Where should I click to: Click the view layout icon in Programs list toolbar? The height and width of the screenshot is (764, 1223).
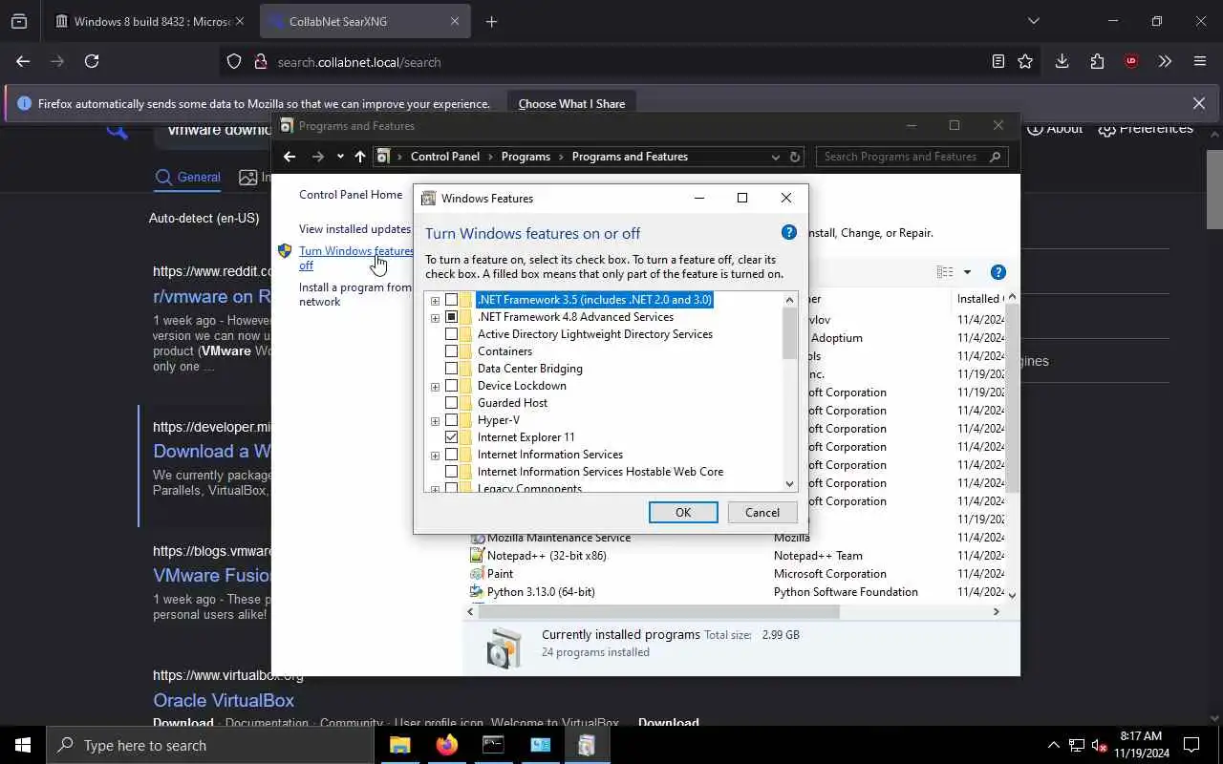point(945,272)
